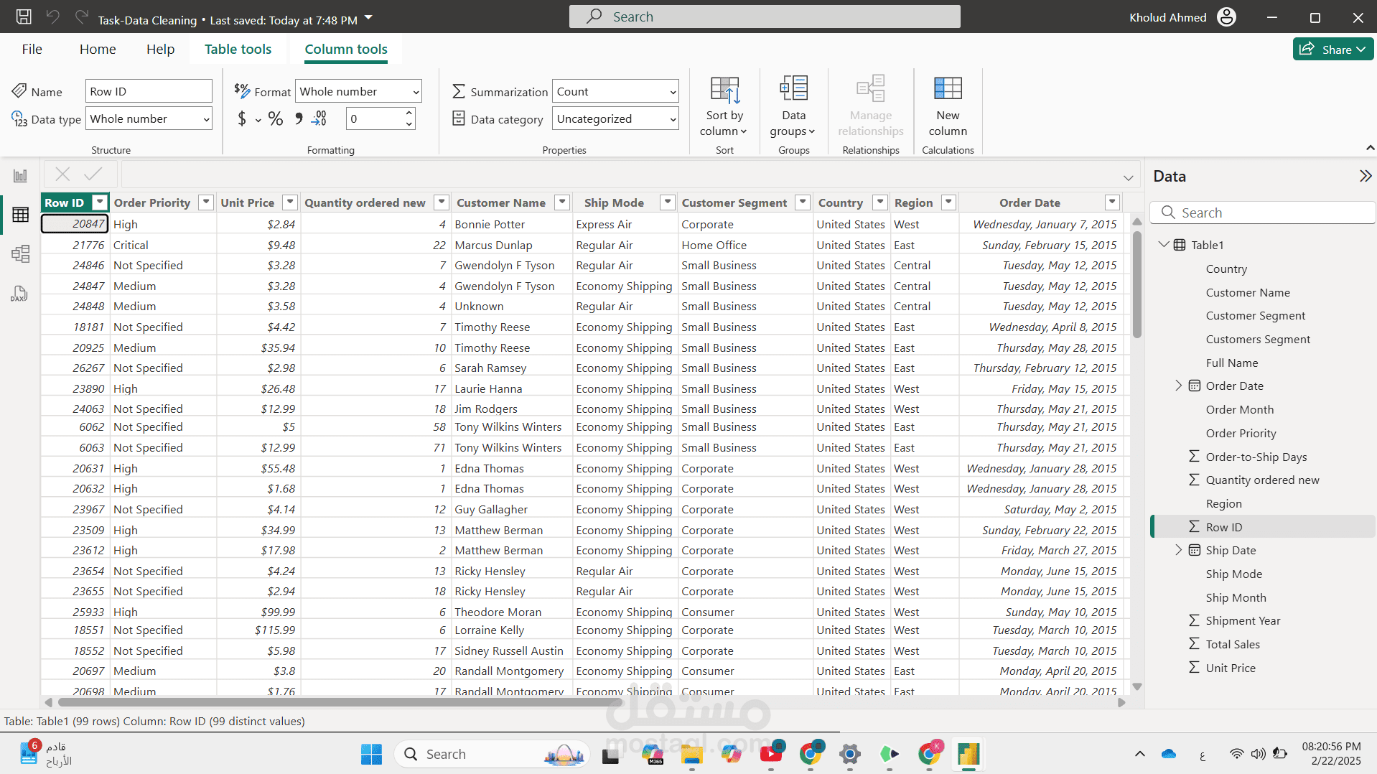Expand Ship Date field hierarchy

[x=1178, y=550]
